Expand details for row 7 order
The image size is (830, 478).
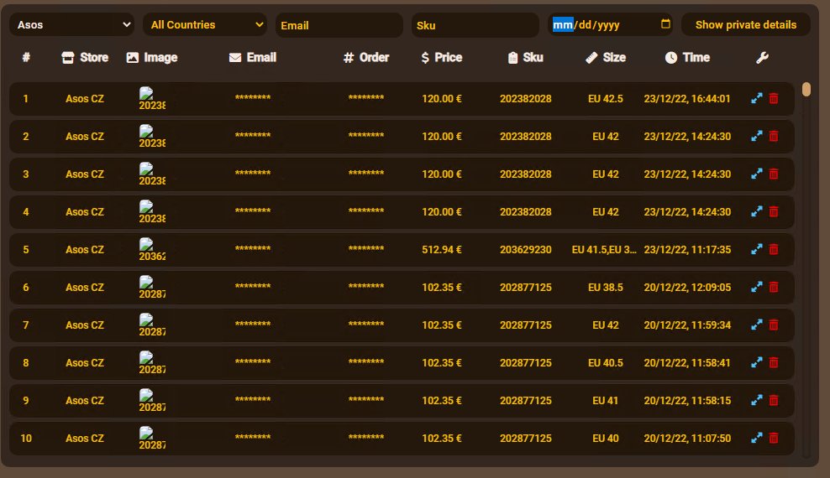[756, 325]
